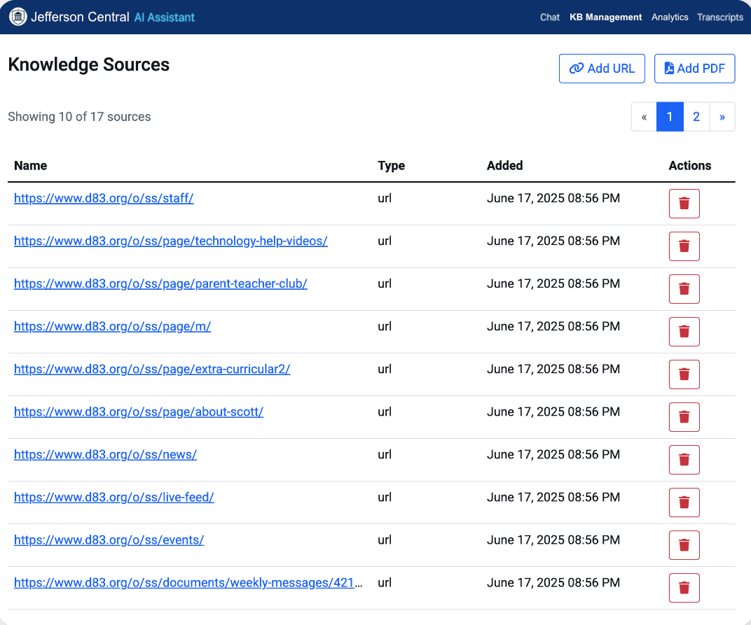This screenshot has width=751, height=625.
Task: Go to the Analytics page
Action: coord(670,17)
